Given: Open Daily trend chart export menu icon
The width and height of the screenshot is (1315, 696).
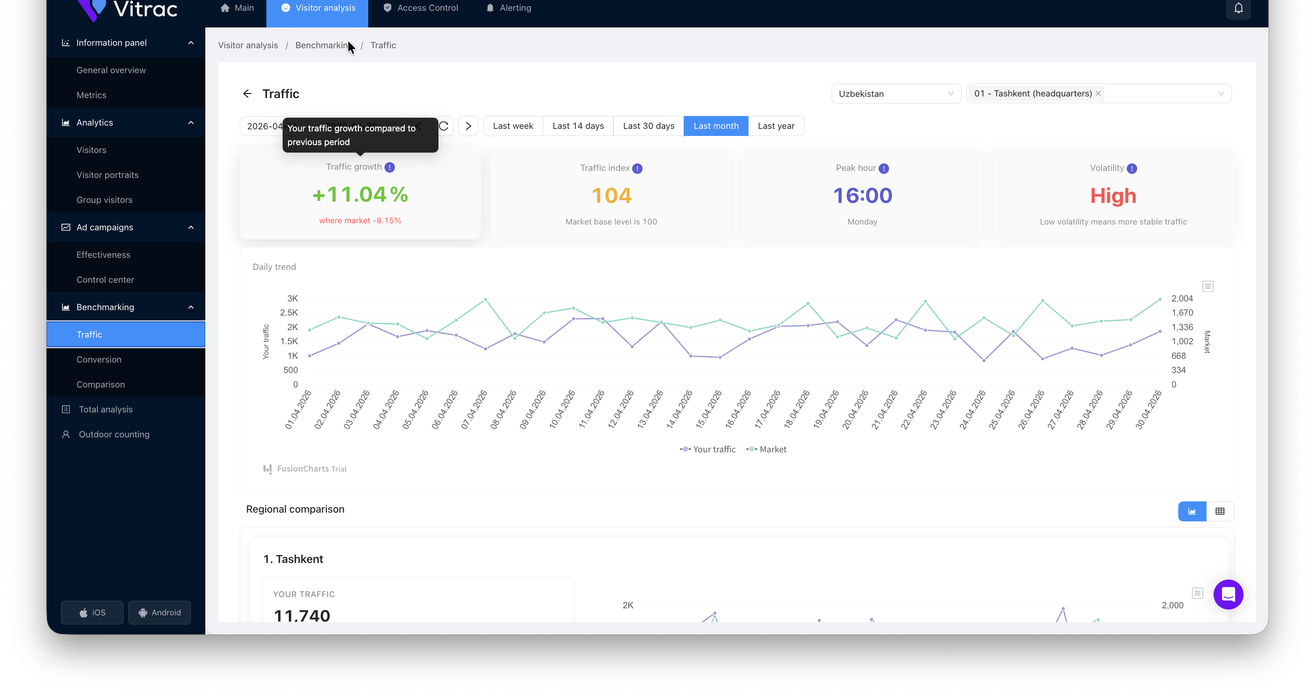Looking at the screenshot, I should click(1208, 286).
